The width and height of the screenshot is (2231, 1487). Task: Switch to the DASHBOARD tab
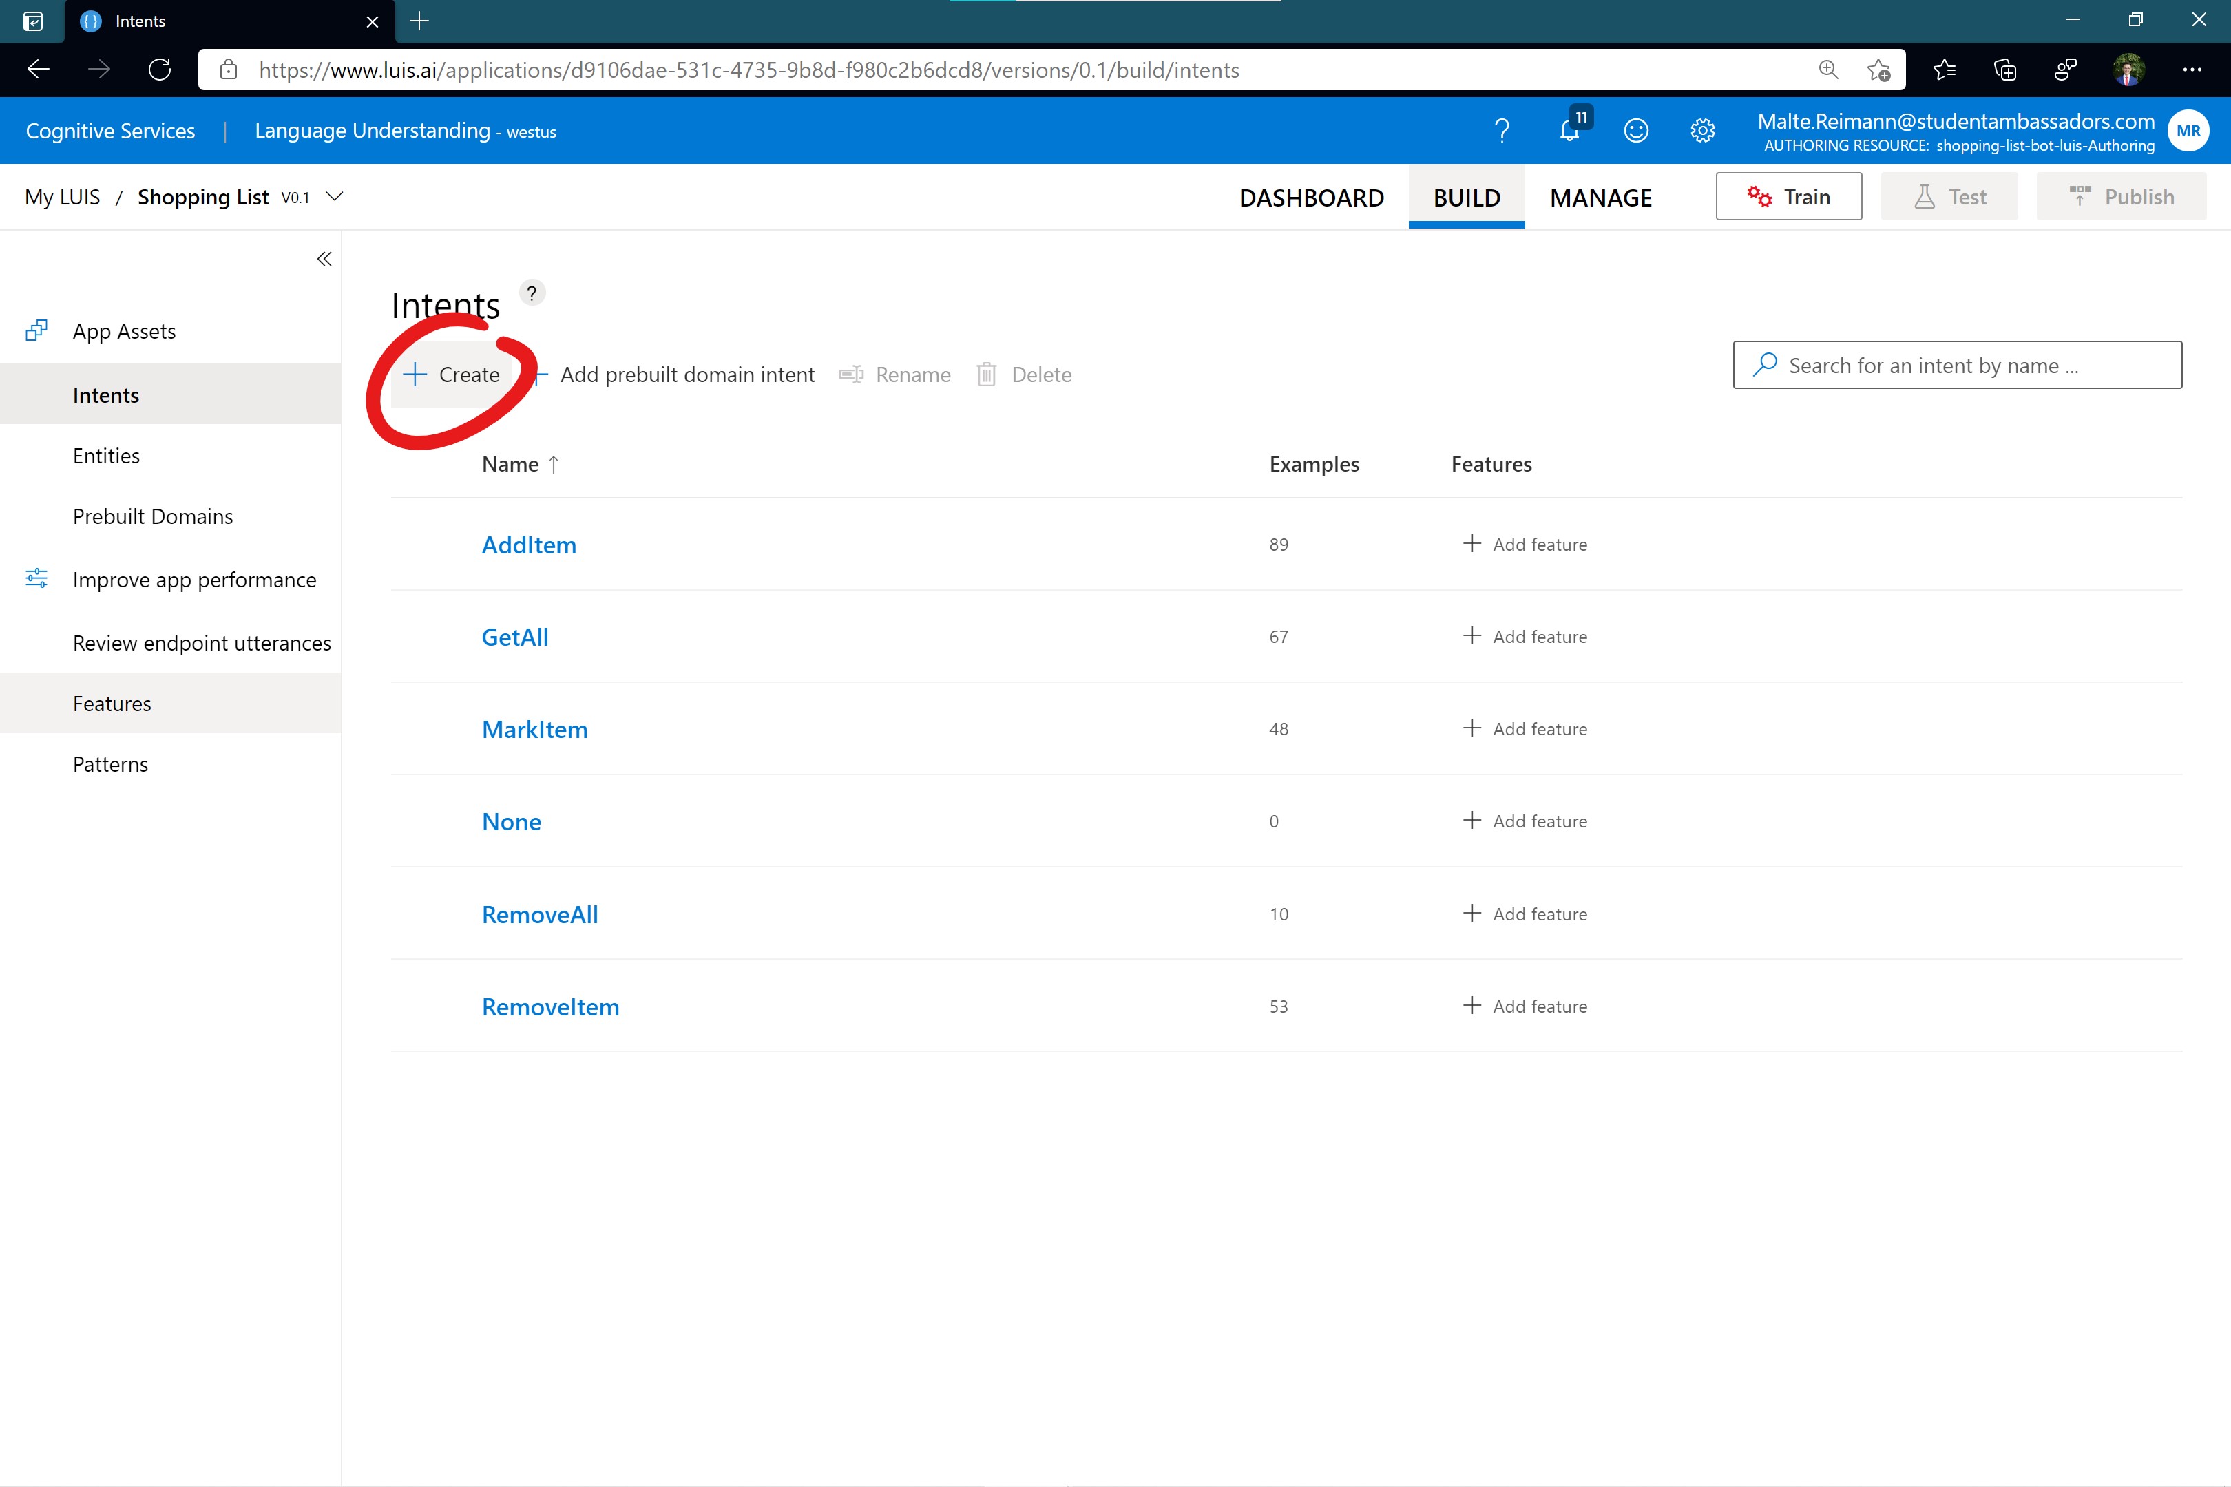pyautogui.click(x=1311, y=198)
